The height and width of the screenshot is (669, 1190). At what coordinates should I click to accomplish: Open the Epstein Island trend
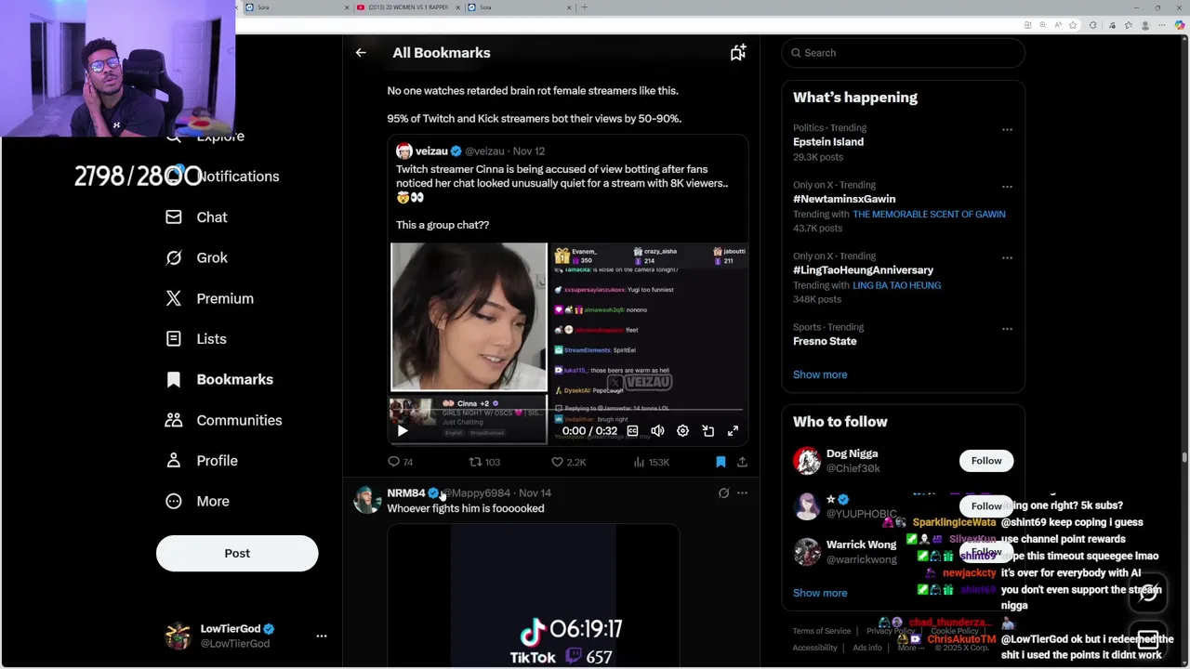tap(828, 142)
